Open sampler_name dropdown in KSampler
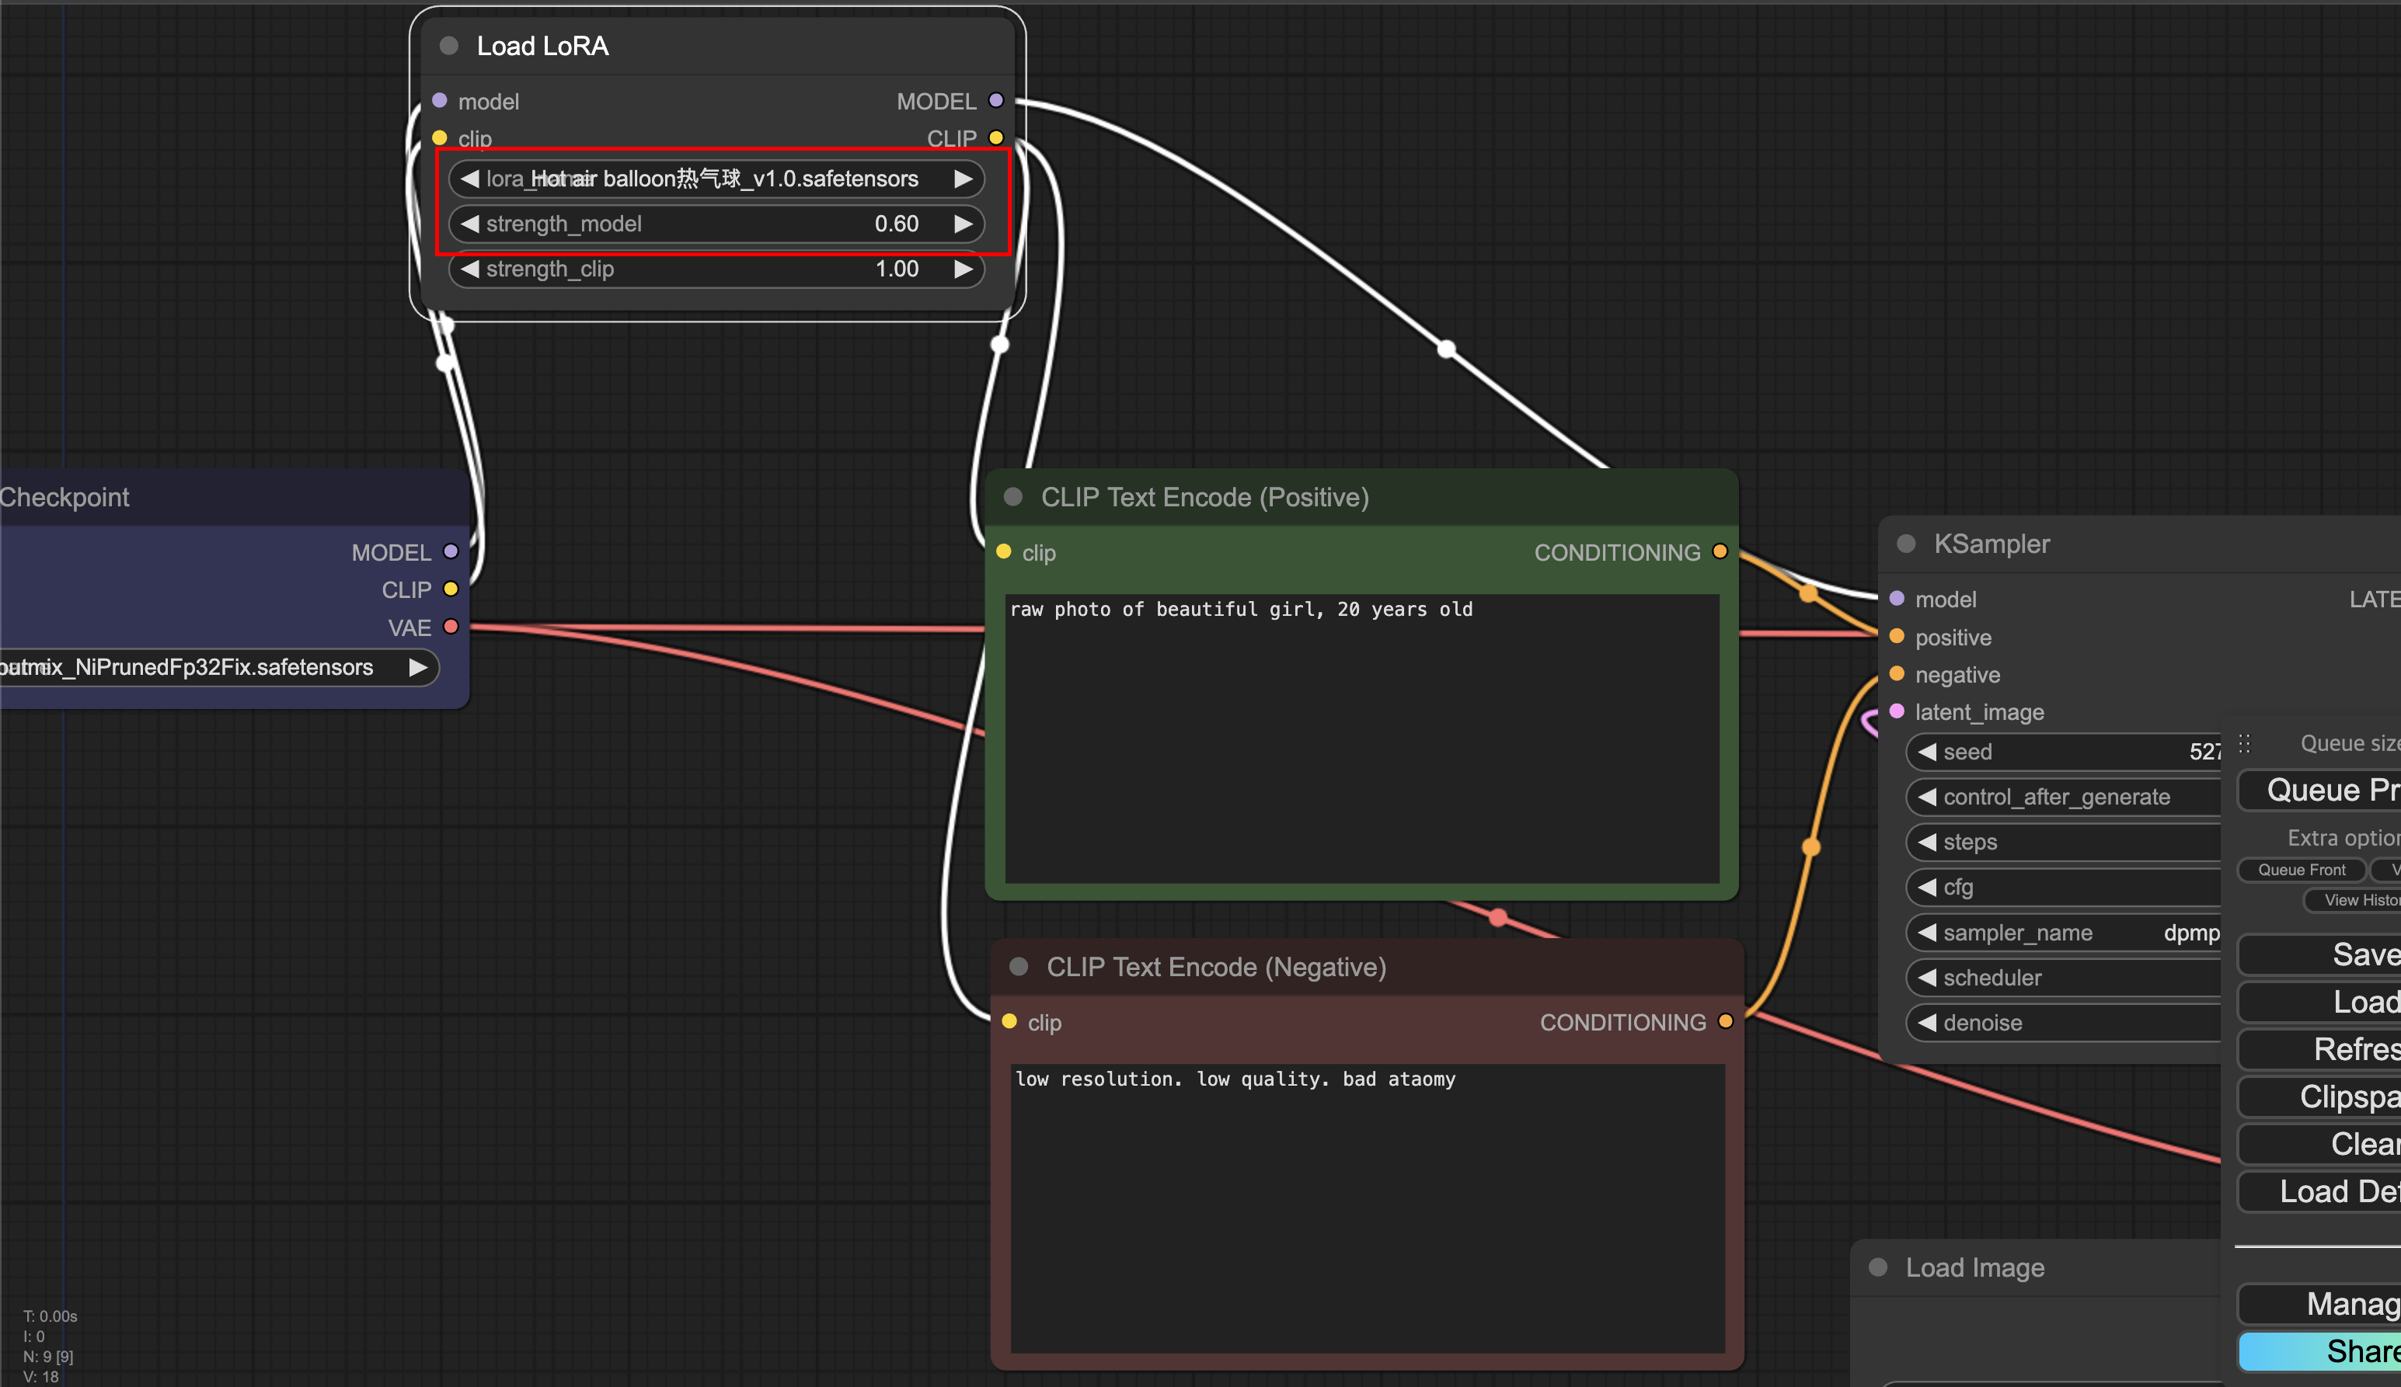Viewport: 2401px width, 1387px height. tap(2063, 933)
